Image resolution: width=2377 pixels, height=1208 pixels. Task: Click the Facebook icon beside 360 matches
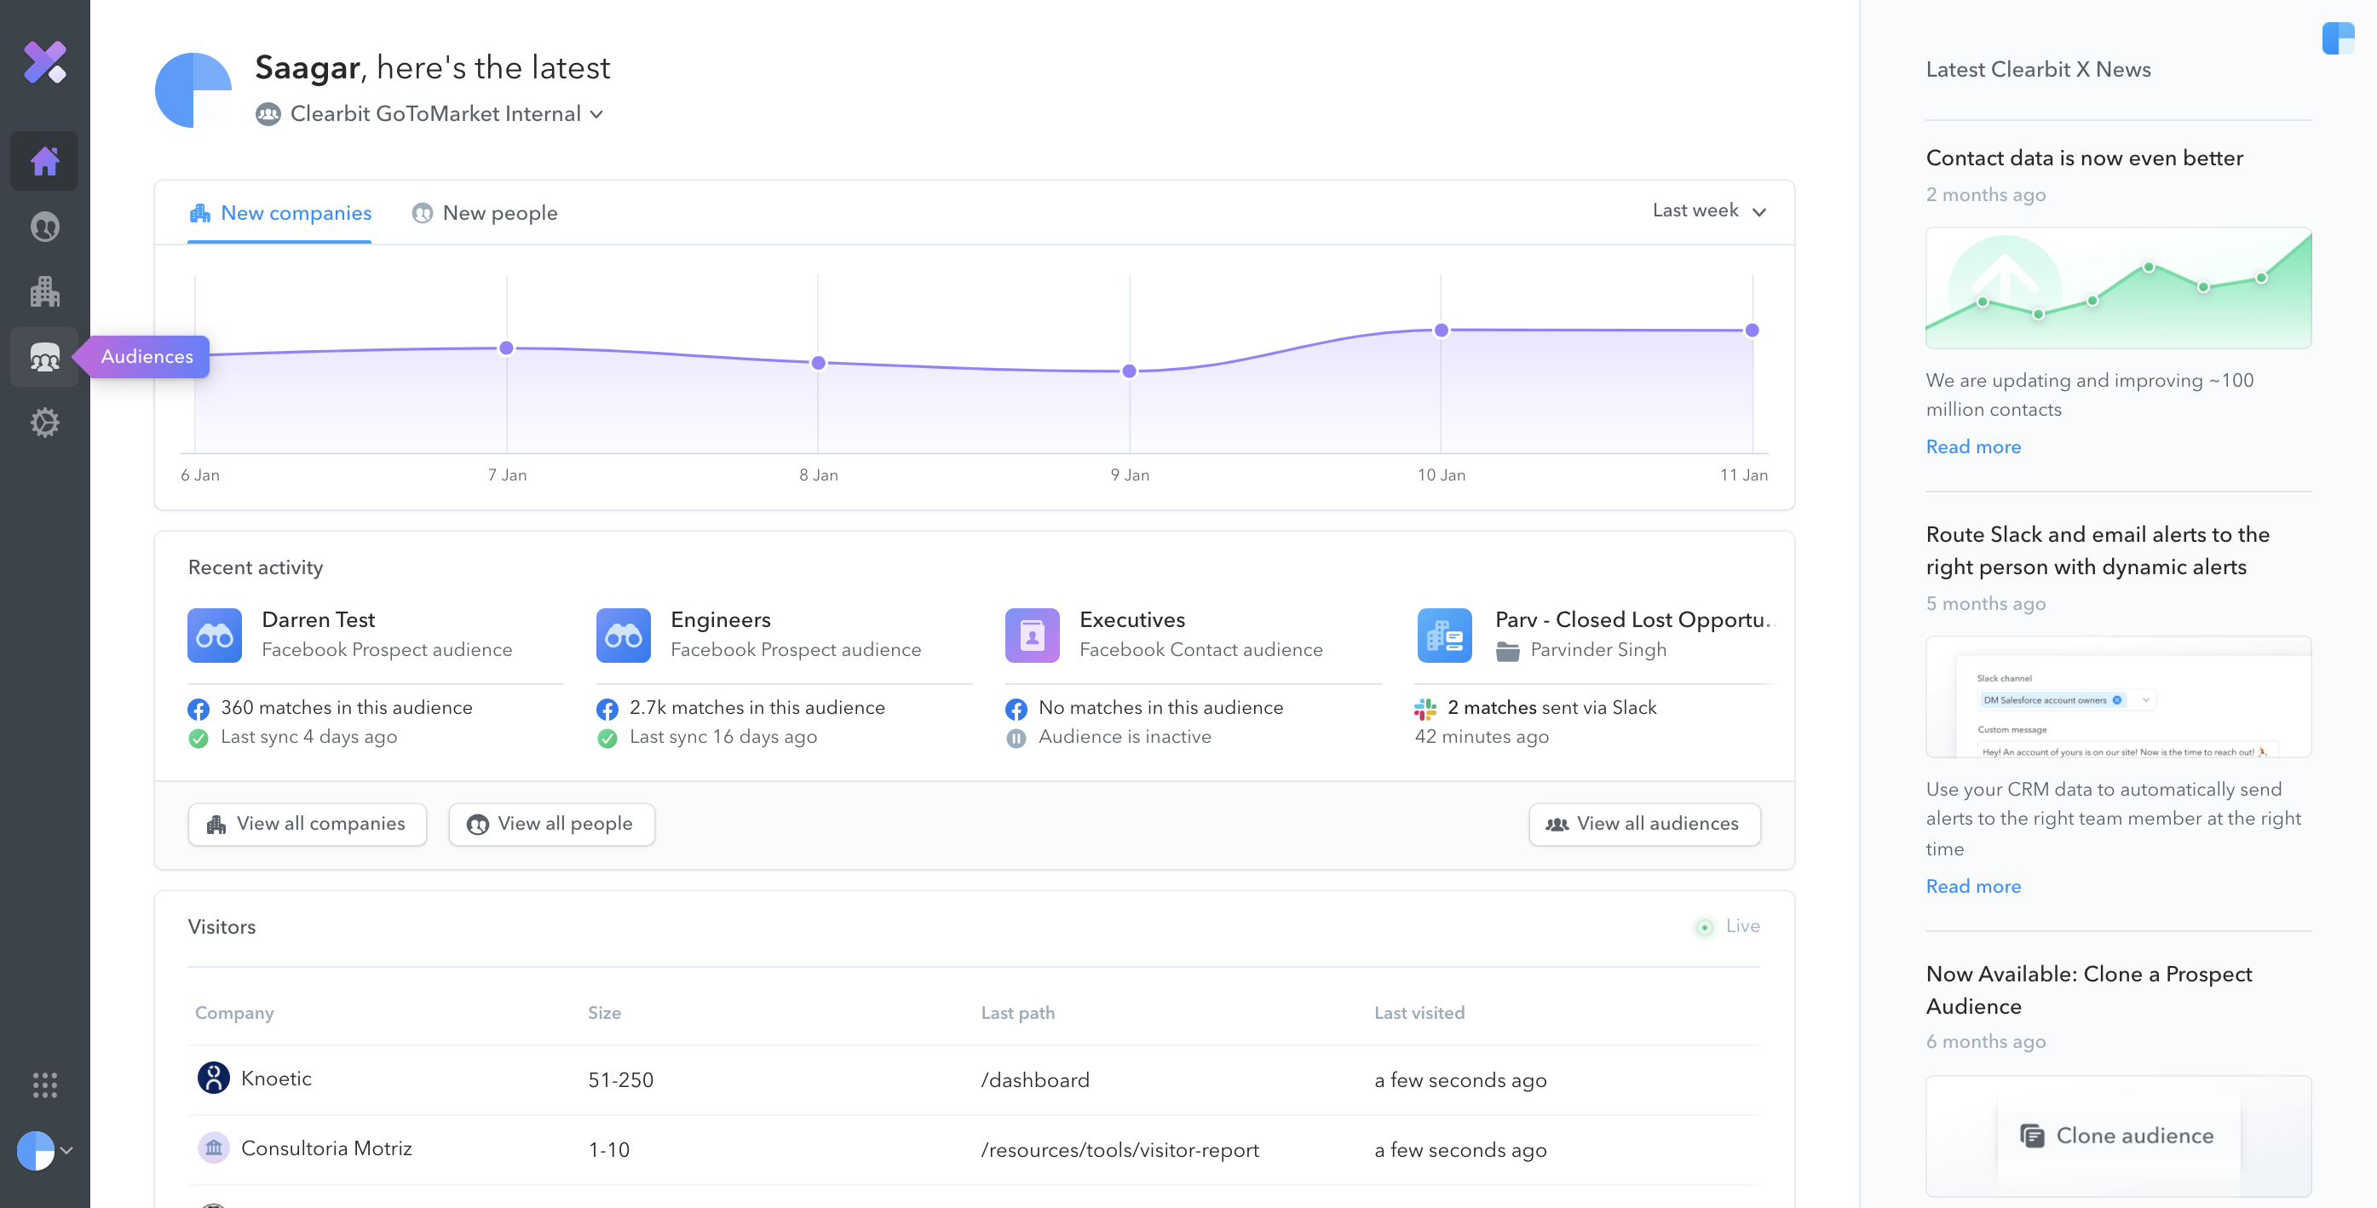(198, 709)
